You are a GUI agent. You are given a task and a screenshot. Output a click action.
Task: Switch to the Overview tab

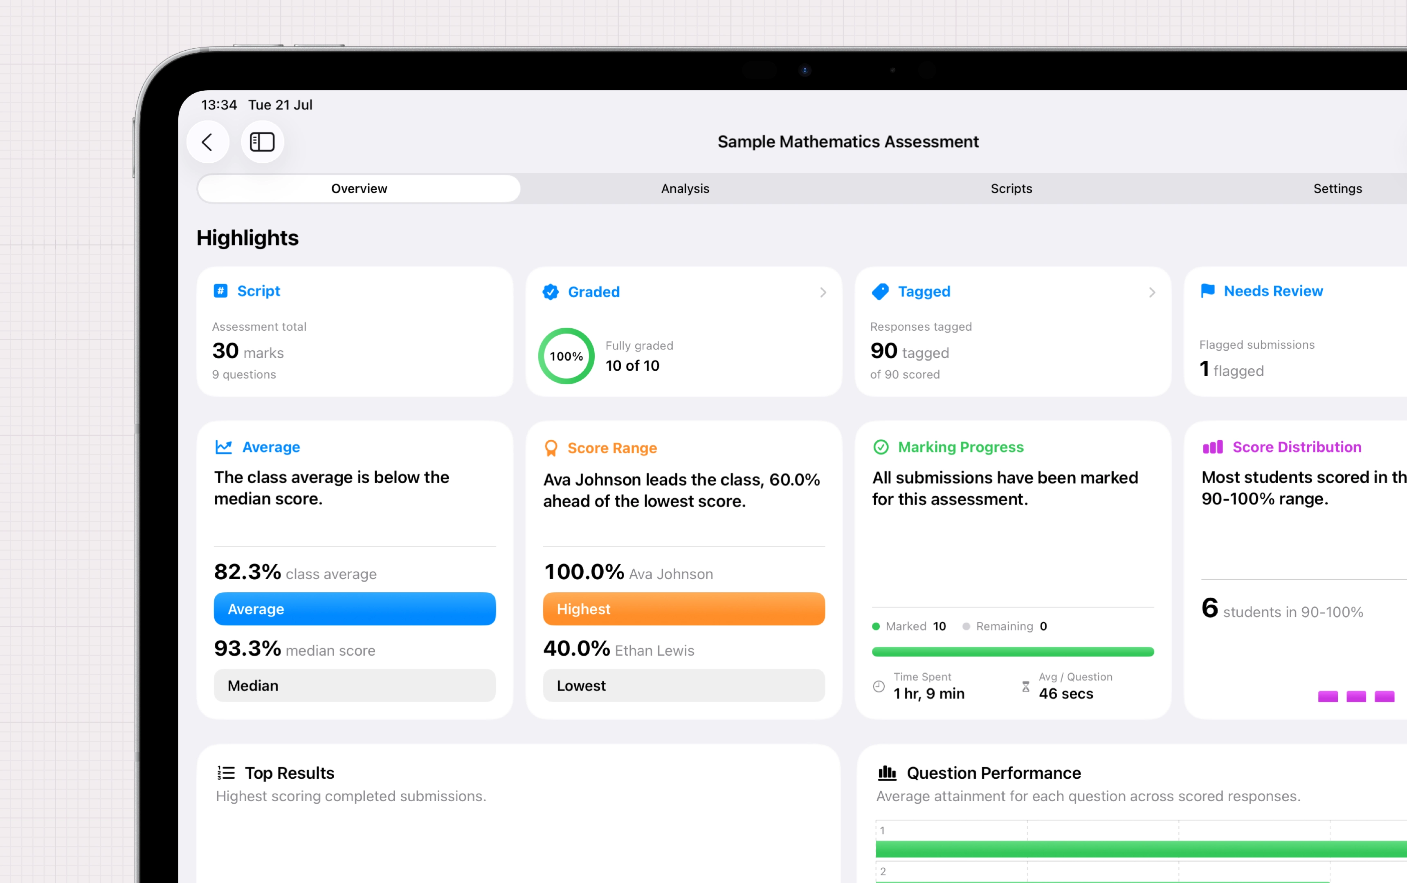coord(360,188)
